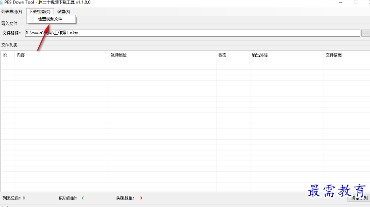Sort by the No. column header

(x=8, y=55)
